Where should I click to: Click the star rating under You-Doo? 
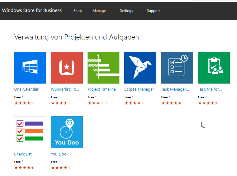click(61, 168)
